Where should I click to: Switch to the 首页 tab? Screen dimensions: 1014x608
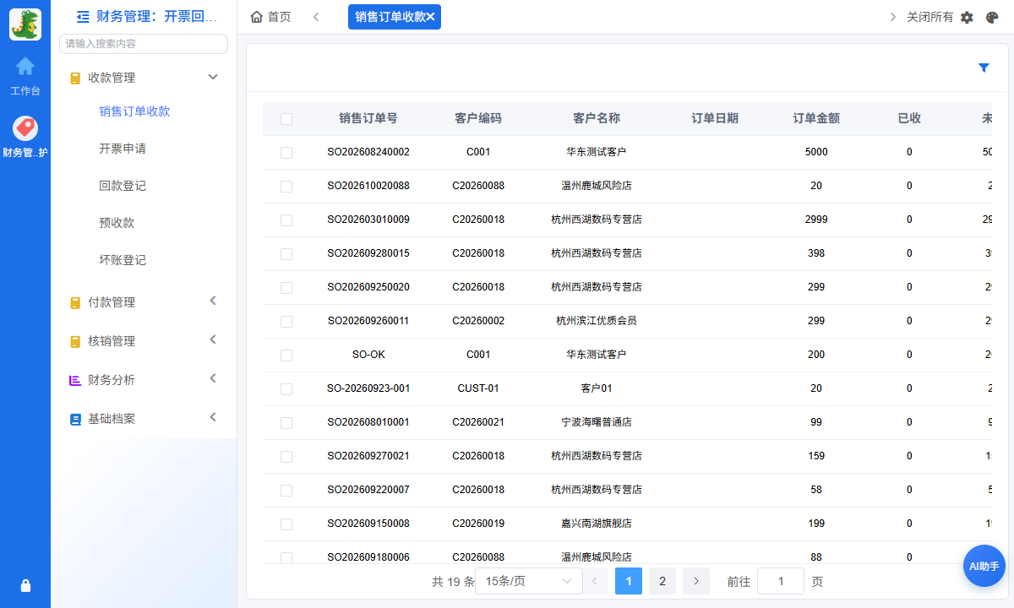271,17
